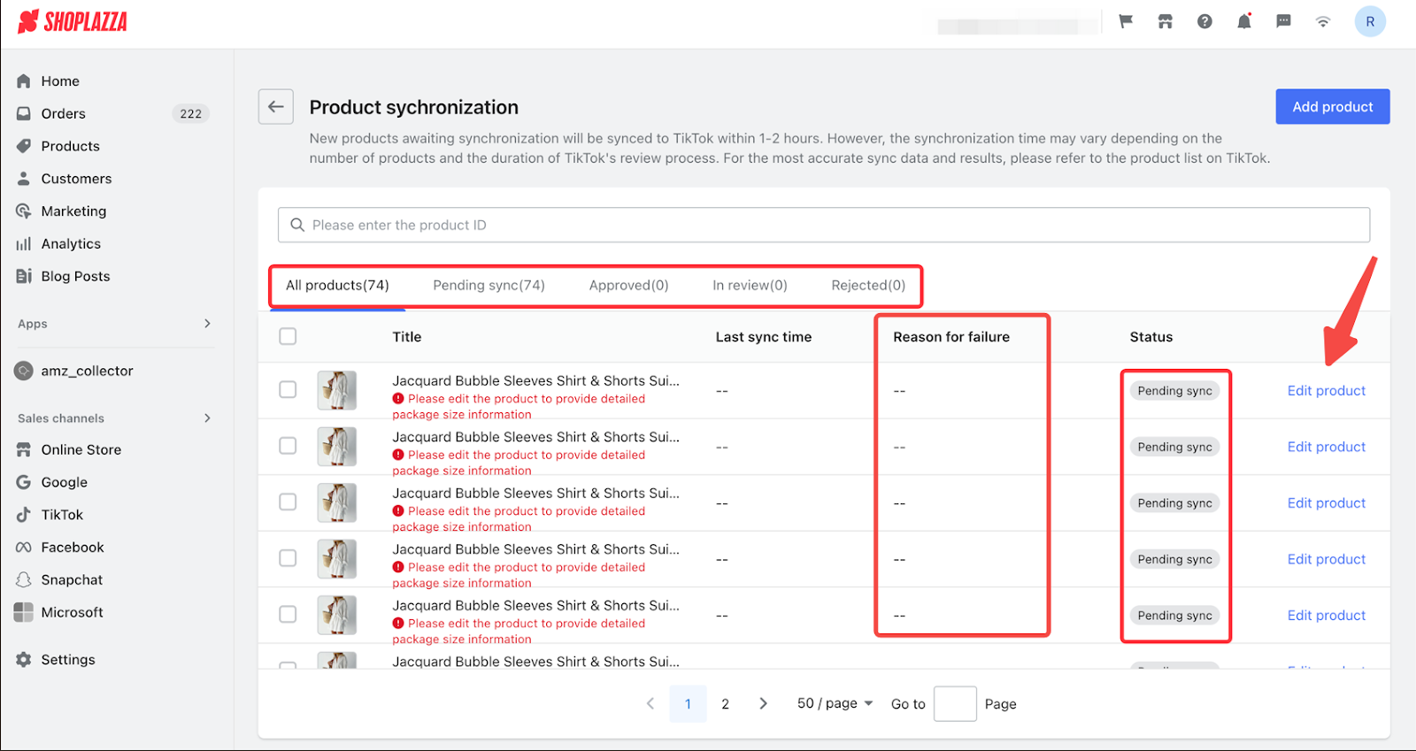The width and height of the screenshot is (1416, 751).
Task: Click the Product sychronization page heading
Action: tap(414, 107)
